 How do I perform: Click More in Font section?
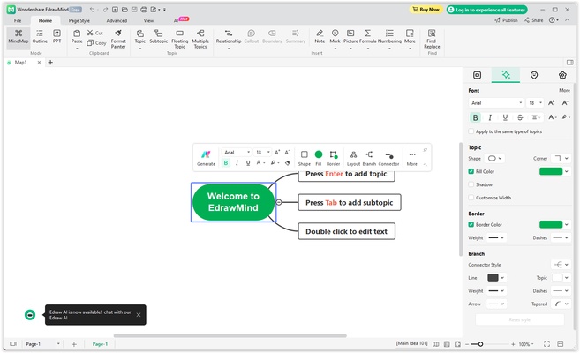(564, 91)
